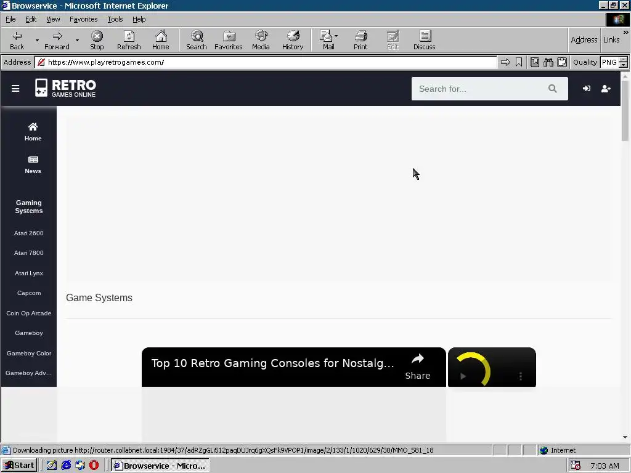The width and height of the screenshot is (631, 473).
Task: Select Atari 7800 system
Action: click(x=28, y=253)
